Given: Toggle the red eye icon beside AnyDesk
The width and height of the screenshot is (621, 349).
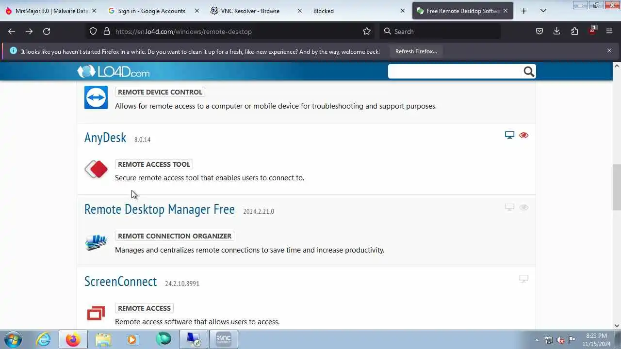Looking at the screenshot, I should [x=523, y=135].
